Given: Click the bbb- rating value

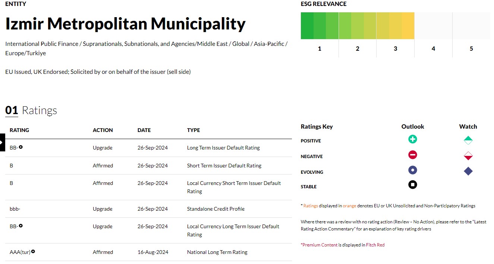Looking at the screenshot, I should point(15,209).
